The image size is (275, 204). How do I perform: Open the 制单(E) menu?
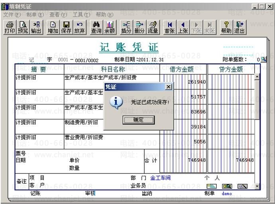[35, 15]
